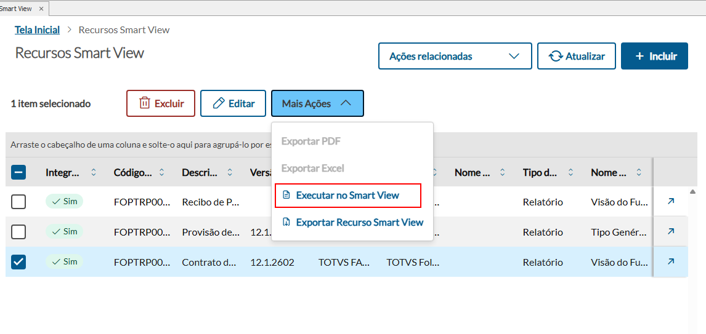Check the Provisão de... row checkbox
Viewport: 706px width, 334px height.
pos(18,232)
